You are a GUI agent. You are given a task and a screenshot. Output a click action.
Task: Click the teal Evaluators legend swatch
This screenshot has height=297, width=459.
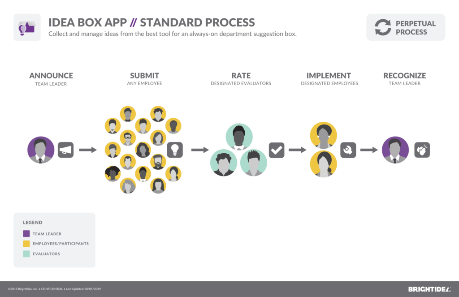(x=26, y=254)
